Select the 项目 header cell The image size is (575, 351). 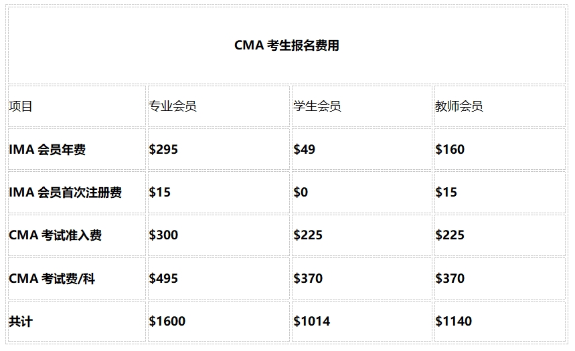tap(21, 106)
